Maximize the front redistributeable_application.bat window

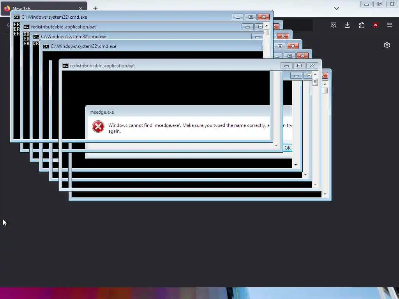click(x=299, y=66)
